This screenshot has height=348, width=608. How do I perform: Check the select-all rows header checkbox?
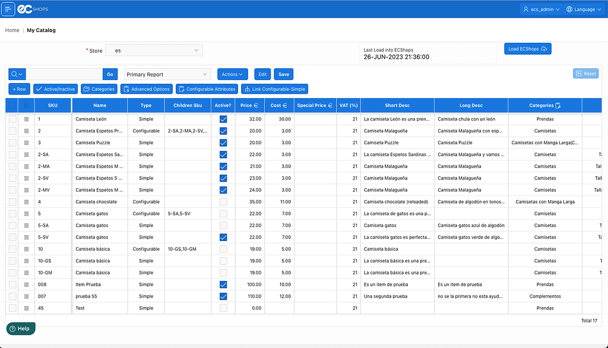click(x=12, y=106)
